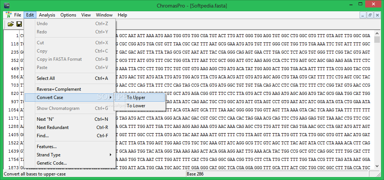Image resolution: width=384 pixels, height=180 pixels.
Task: Click the scroll up arrow of sequence view
Action: coord(377,33)
